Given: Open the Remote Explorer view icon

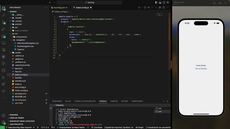Looking at the screenshot, I should [x=3, y=43].
